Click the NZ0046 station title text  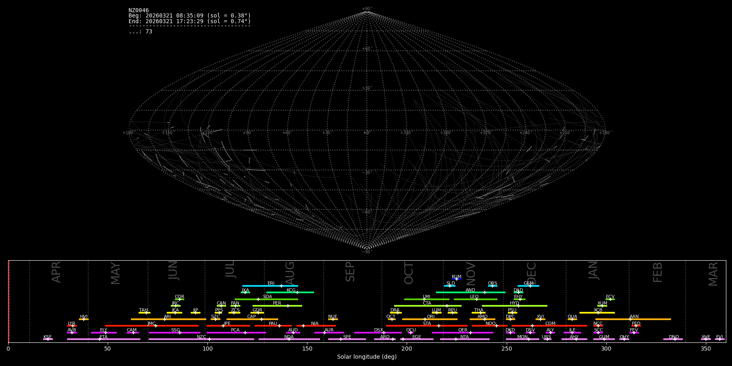(139, 10)
